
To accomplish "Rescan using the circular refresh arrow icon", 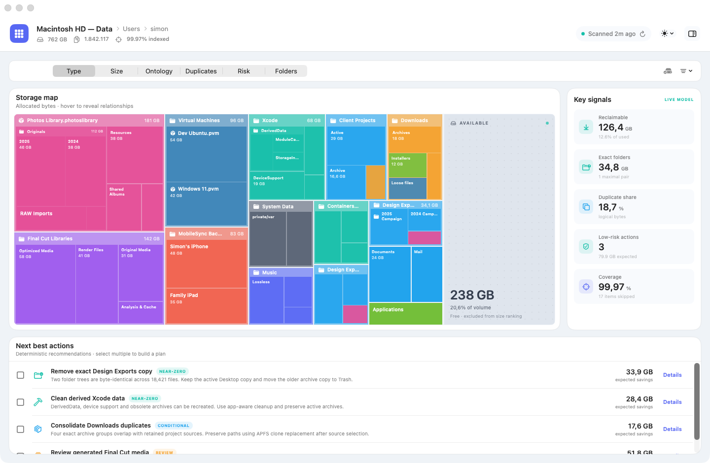I will click(642, 34).
